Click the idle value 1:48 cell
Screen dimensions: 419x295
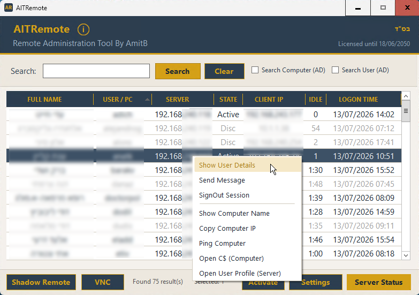click(316, 184)
